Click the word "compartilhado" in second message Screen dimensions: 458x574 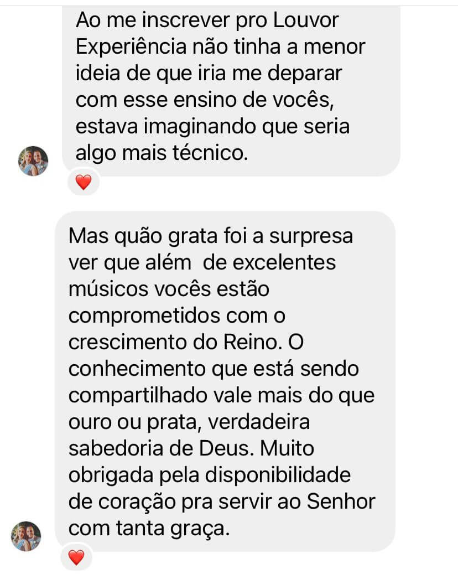point(138,396)
